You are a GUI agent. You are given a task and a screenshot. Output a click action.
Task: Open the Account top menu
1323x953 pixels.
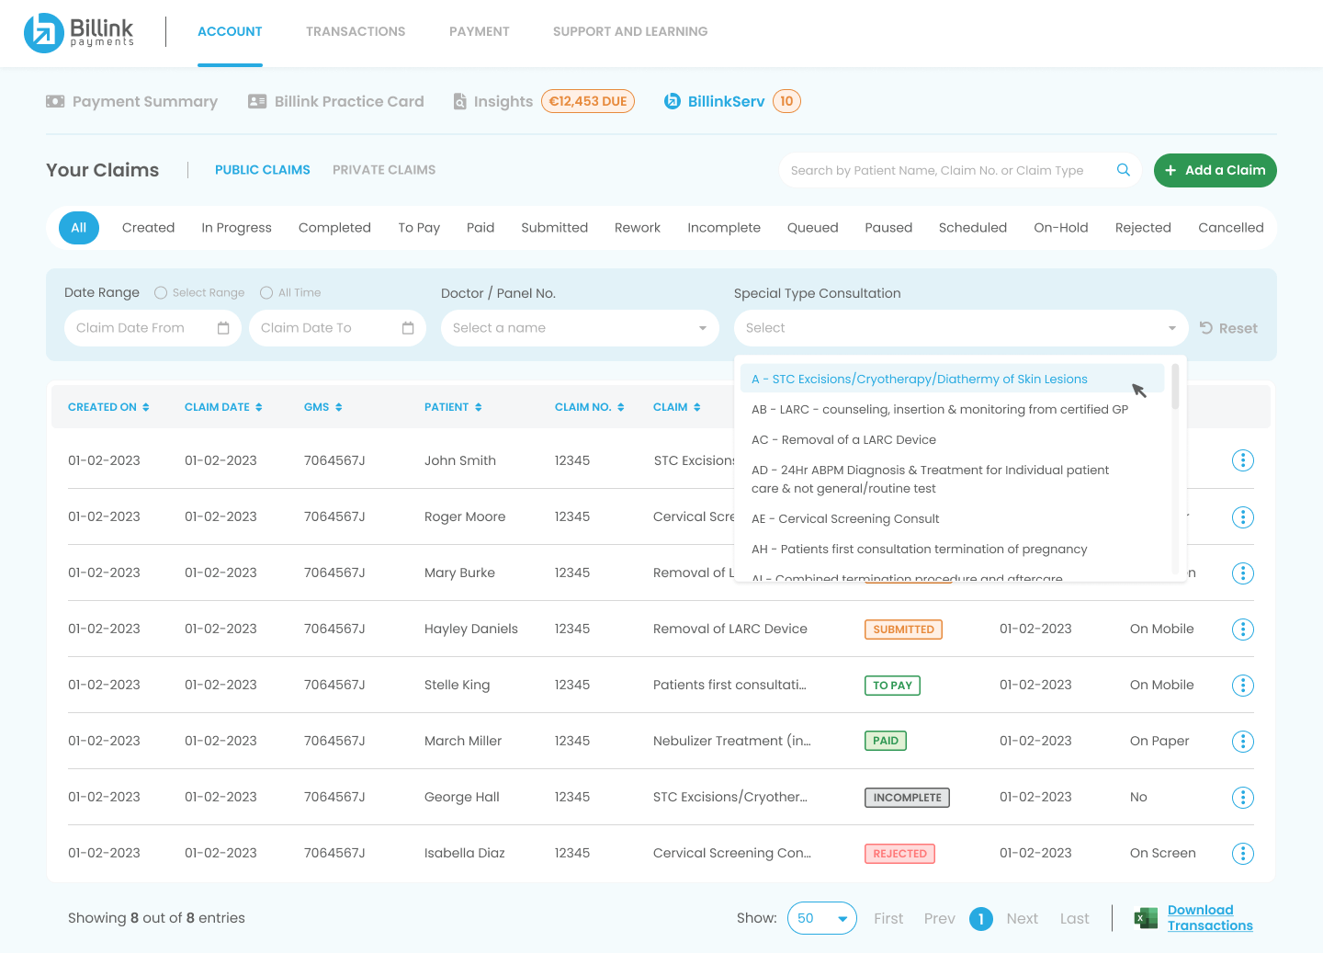[230, 31]
